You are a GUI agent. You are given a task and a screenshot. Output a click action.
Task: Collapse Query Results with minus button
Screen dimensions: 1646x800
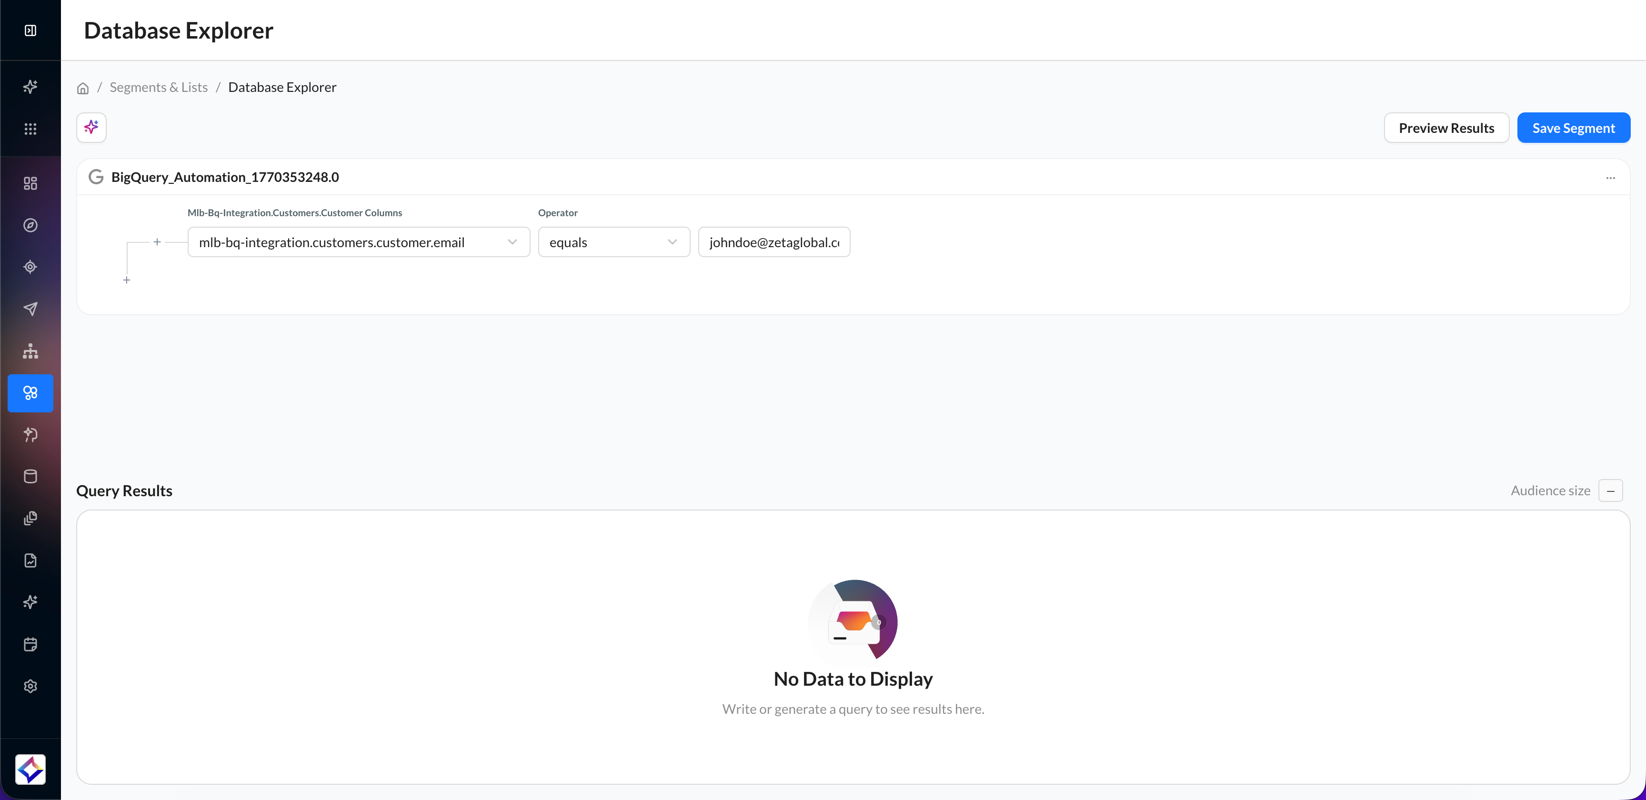[x=1610, y=491]
